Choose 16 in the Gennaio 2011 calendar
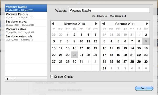 click(x=146, y=48)
